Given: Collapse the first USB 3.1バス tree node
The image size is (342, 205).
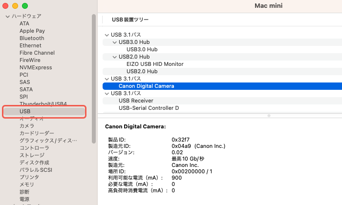Looking at the screenshot, I should tap(107, 35).
